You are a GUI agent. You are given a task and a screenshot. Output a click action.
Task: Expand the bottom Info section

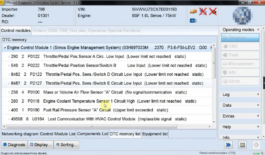(x=258, y=137)
